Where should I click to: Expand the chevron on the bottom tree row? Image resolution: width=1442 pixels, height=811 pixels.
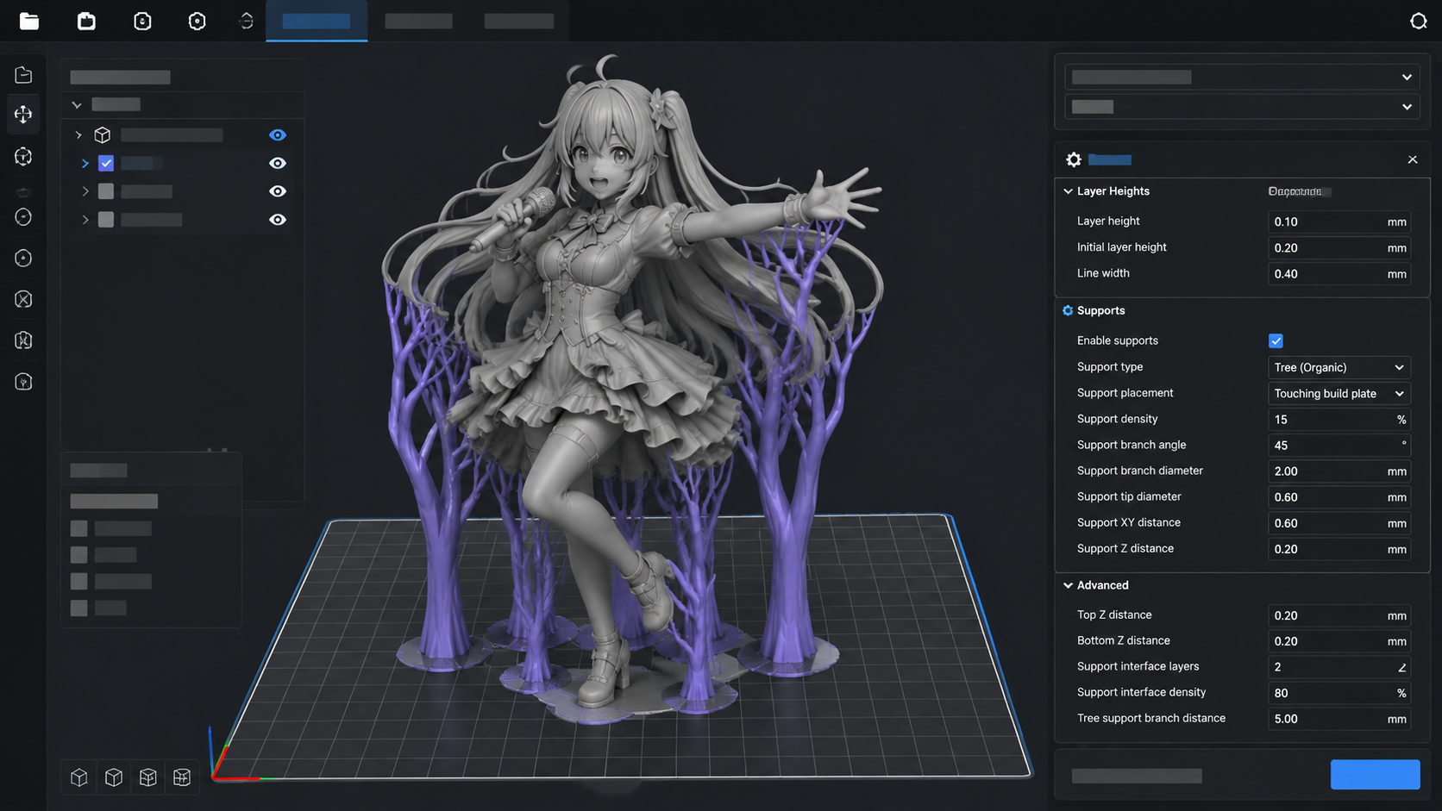(x=85, y=220)
